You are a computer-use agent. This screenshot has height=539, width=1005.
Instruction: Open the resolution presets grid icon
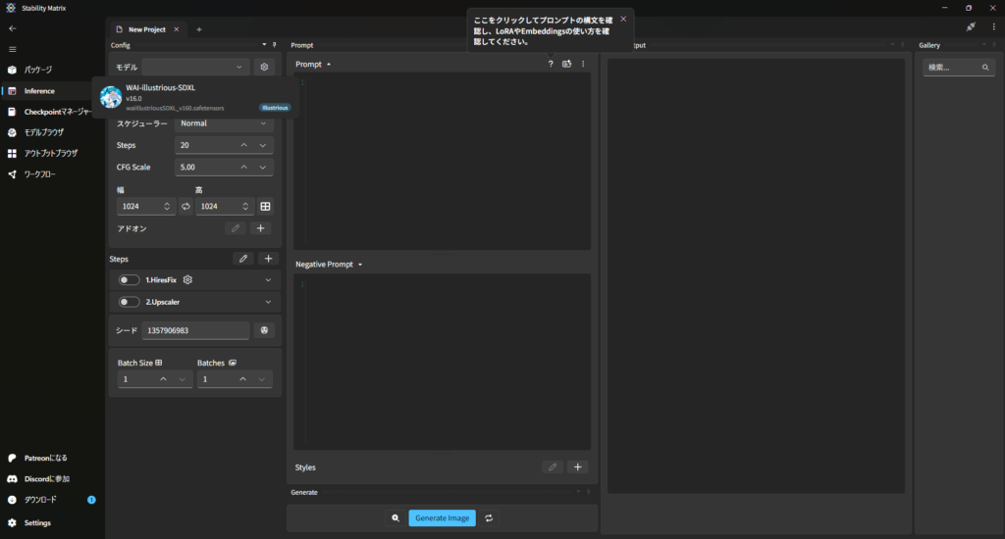coord(265,207)
